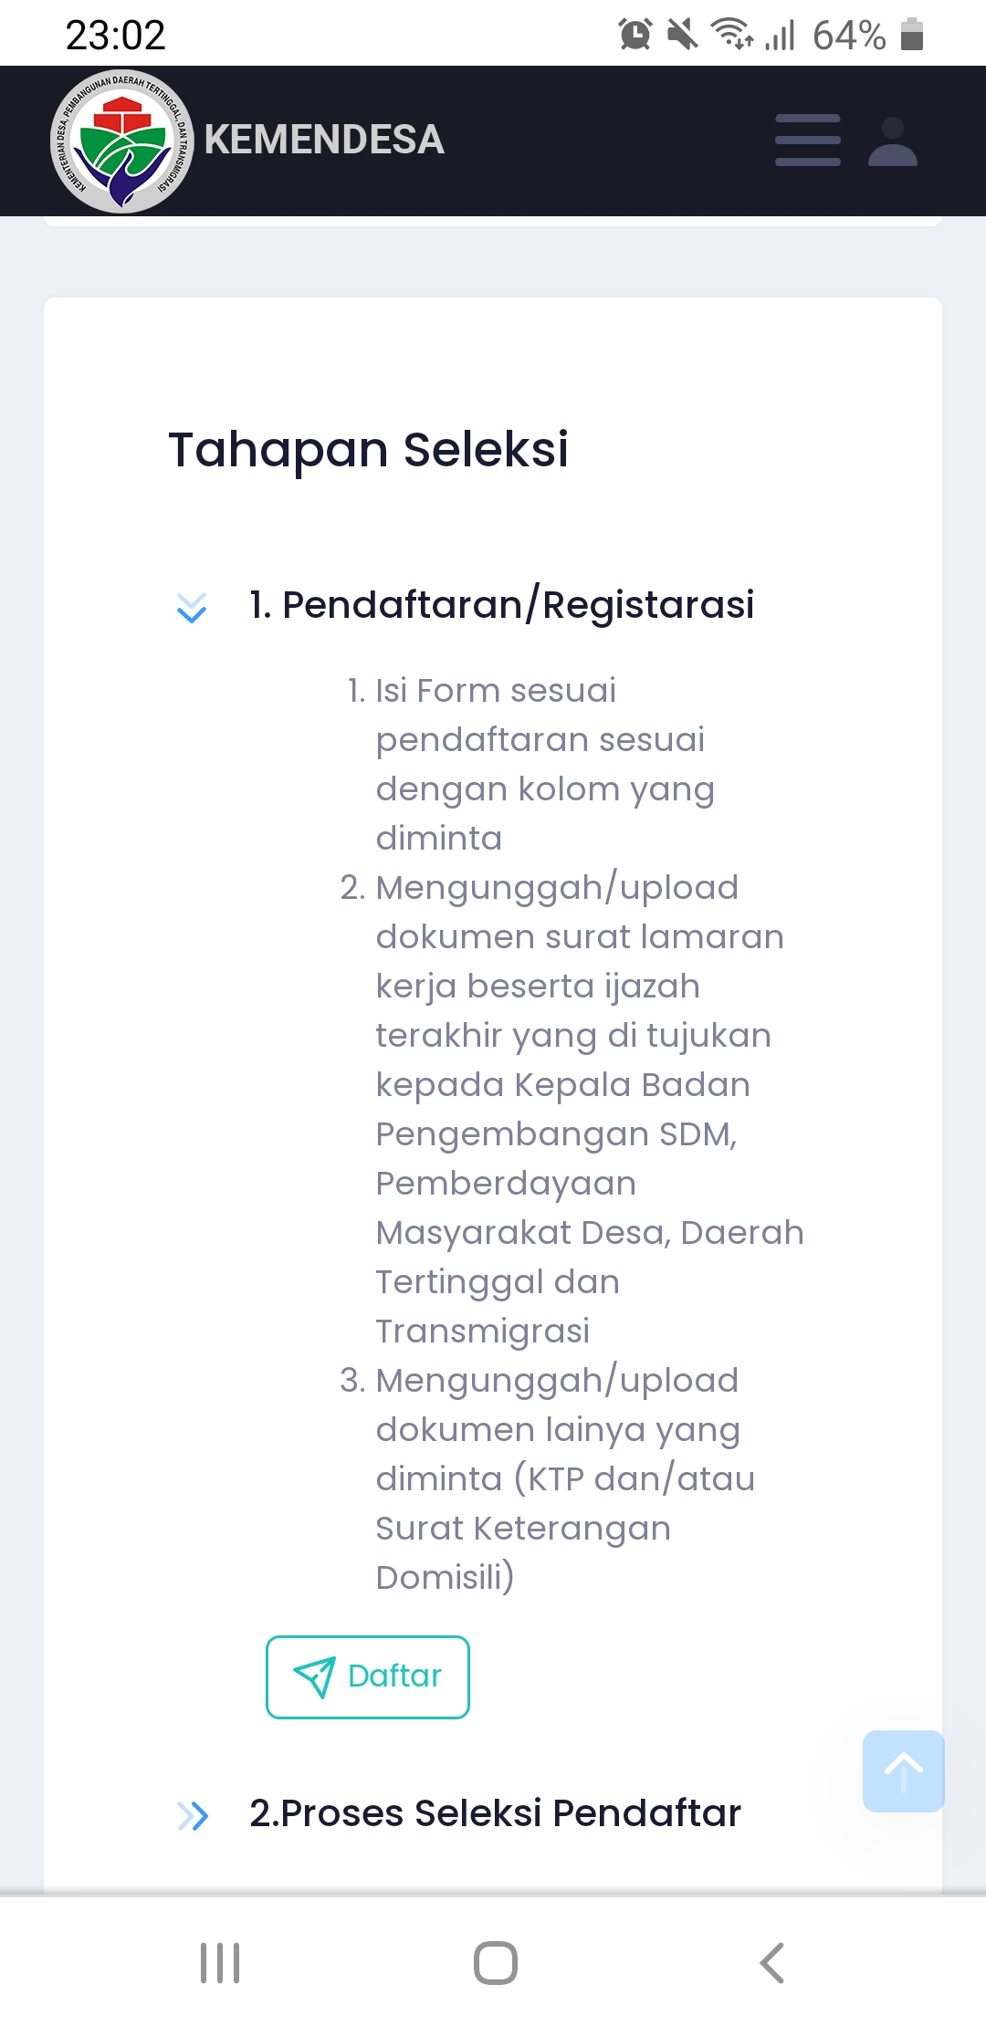Viewport: 986px width, 2026px height.
Task: Open the "2.Proses Seleksi Pendaftar" step
Action: [495, 1813]
